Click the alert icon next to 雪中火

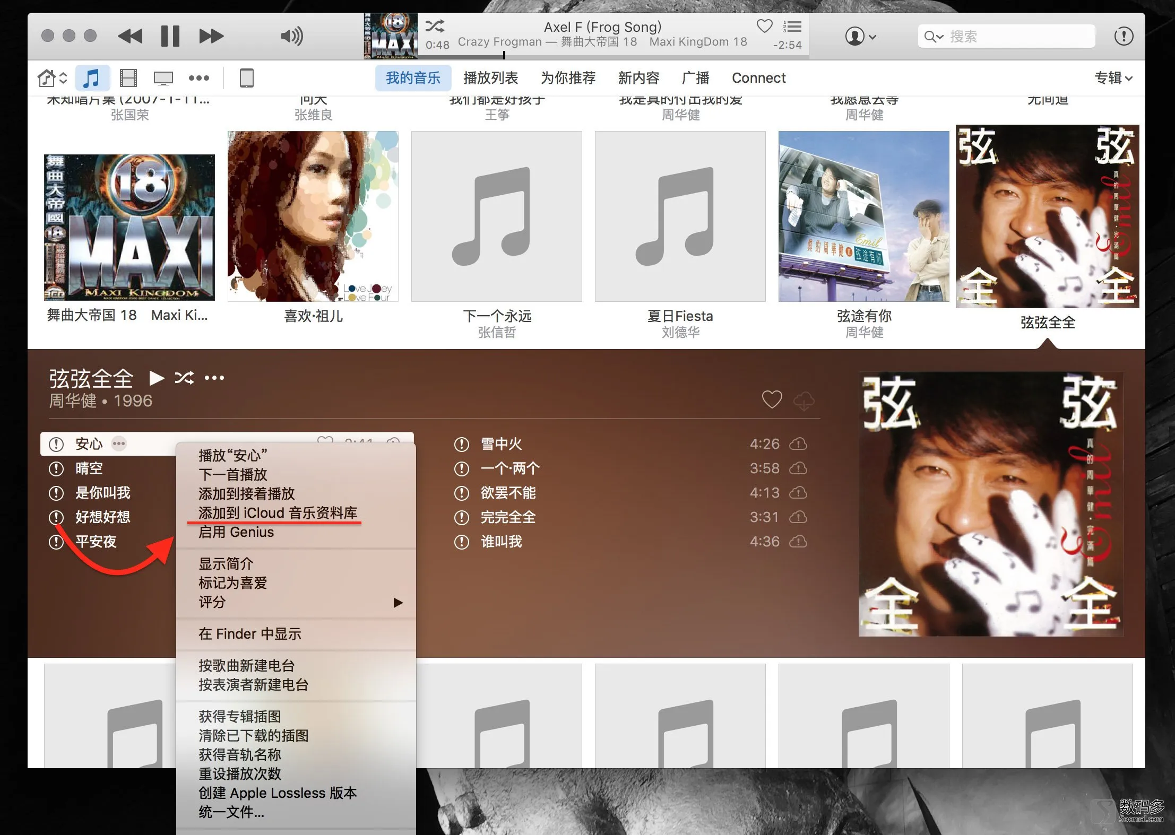point(462,444)
